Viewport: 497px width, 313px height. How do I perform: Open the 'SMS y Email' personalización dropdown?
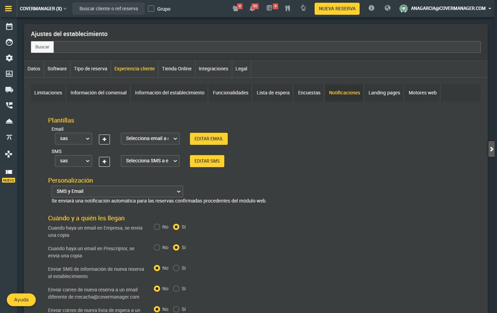117,192
